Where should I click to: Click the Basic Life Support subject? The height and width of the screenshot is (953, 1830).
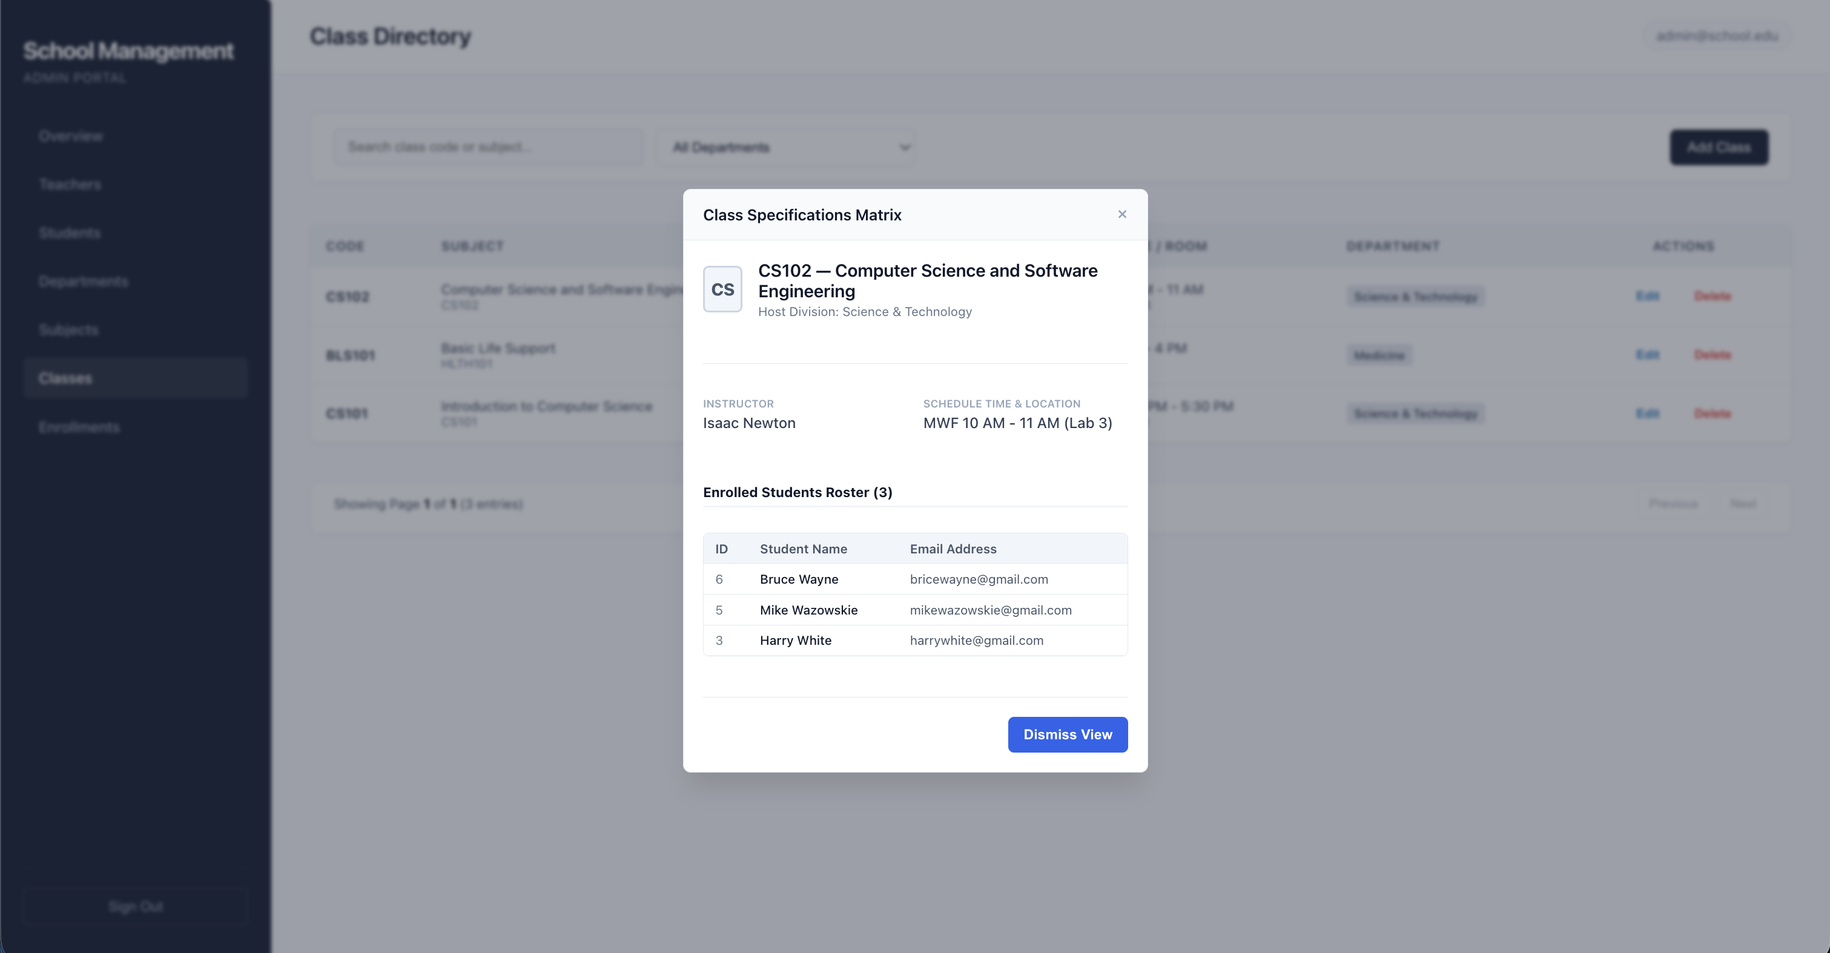[x=497, y=348]
